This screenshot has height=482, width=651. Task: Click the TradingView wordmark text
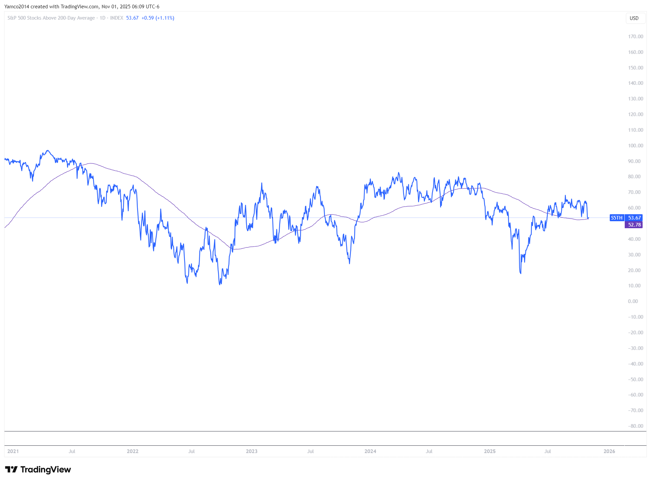pos(46,469)
